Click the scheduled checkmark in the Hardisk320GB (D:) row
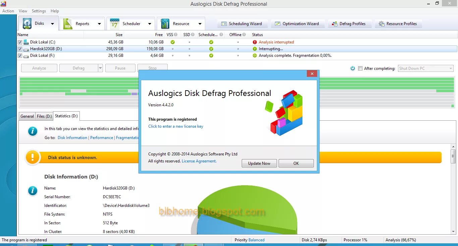The image size is (458, 246). coord(211,49)
